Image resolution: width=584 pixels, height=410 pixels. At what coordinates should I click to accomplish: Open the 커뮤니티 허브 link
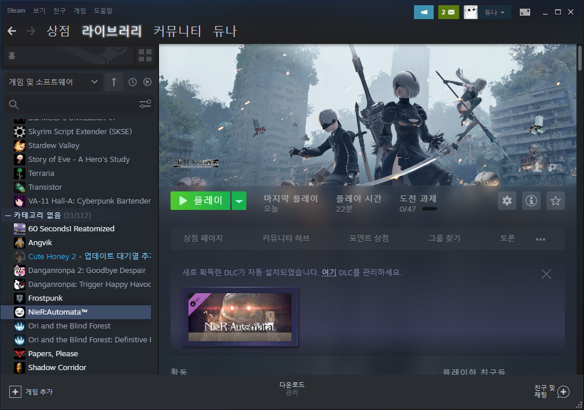point(286,238)
